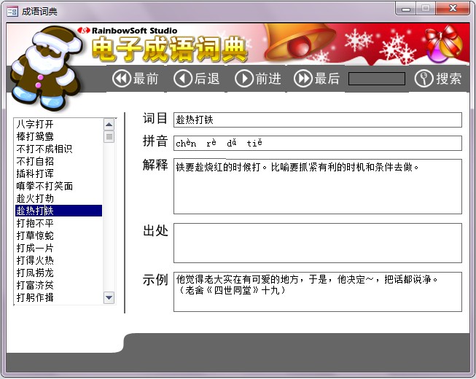This screenshot has height=379, width=476.
Task: Select 嗔拳不打笑面 in the list
Action: [x=58, y=186]
